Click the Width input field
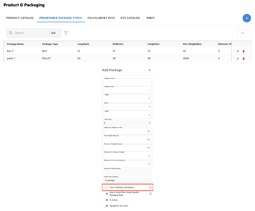255x211 pixels. pyautogui.click(x=127, y=107)
